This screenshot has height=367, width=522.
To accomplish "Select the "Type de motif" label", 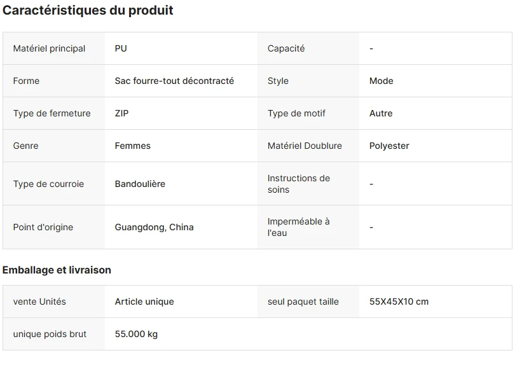I will coord(296,113).
